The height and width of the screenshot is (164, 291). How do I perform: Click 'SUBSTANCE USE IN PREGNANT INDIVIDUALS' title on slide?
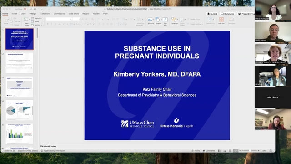pos(157,52)
